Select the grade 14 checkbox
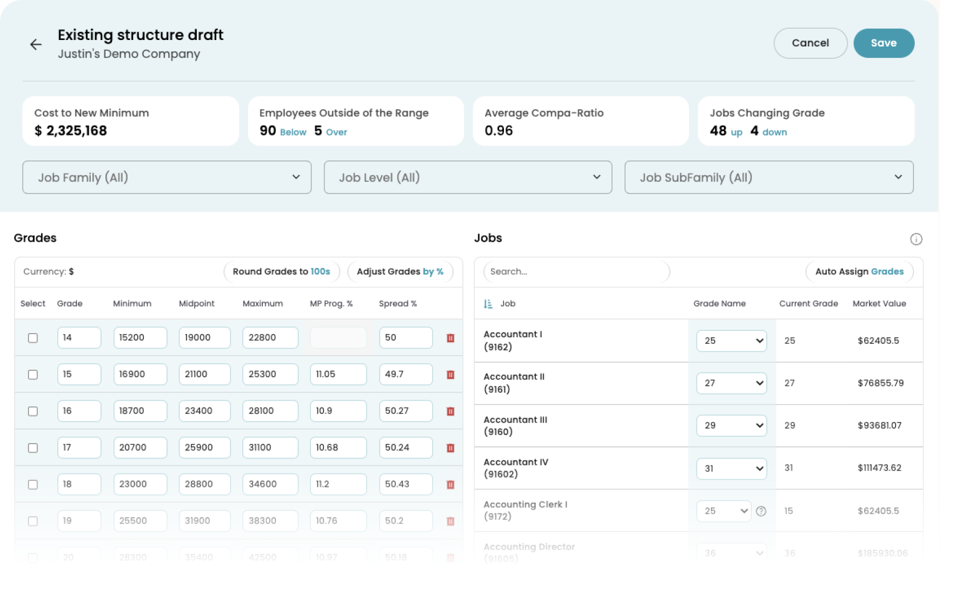 pyautogui.click(x=33, y=338)
